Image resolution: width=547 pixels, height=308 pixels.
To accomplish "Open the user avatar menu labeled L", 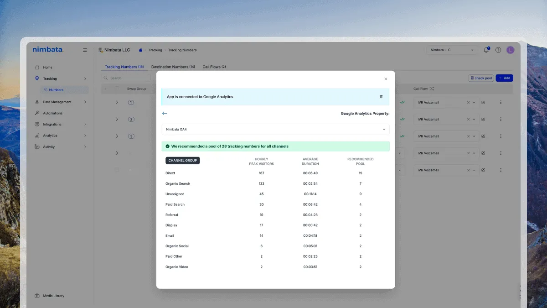I will coord(510,50).
